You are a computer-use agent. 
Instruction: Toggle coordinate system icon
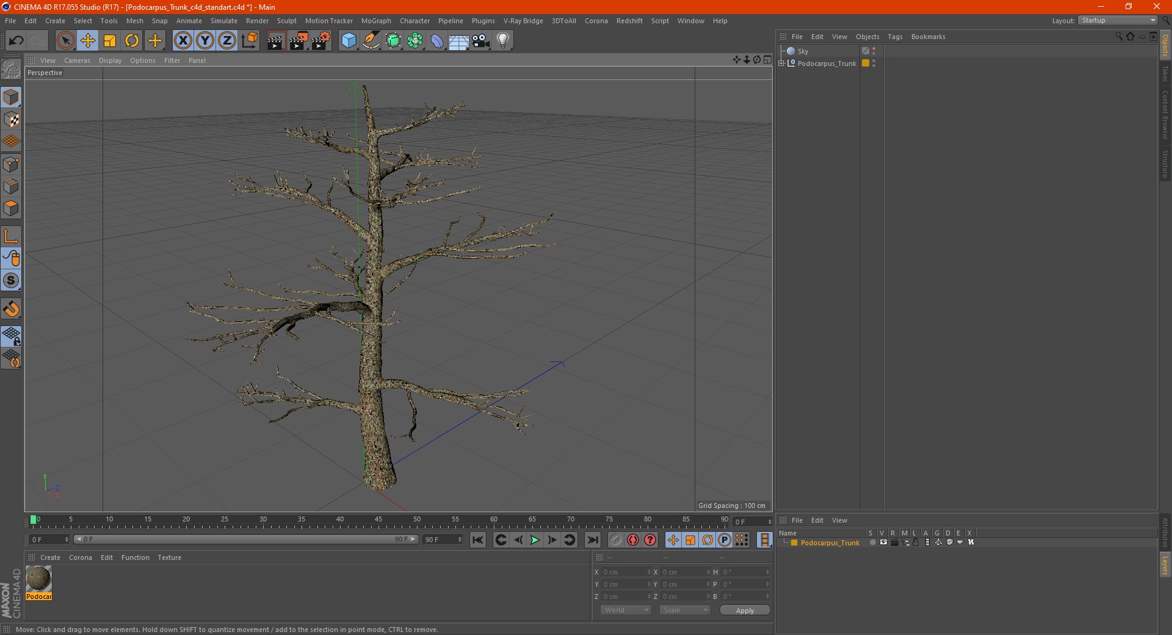coord(249,41)
